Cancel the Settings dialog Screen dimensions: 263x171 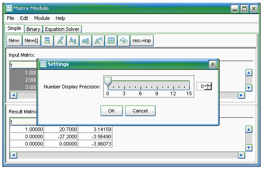pyautogui.click(x=140, y=111)
